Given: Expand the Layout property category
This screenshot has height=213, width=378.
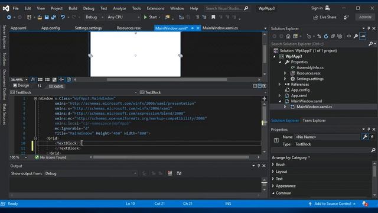Looking at the screenshot, I should (273, 172).
